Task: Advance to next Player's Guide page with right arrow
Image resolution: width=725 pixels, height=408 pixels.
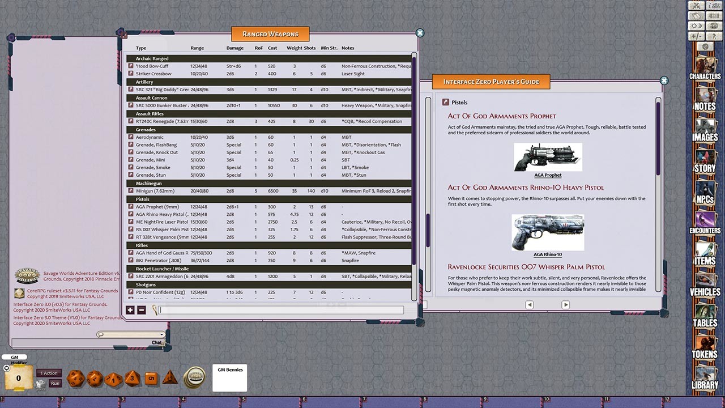Action: click(565, 304)
